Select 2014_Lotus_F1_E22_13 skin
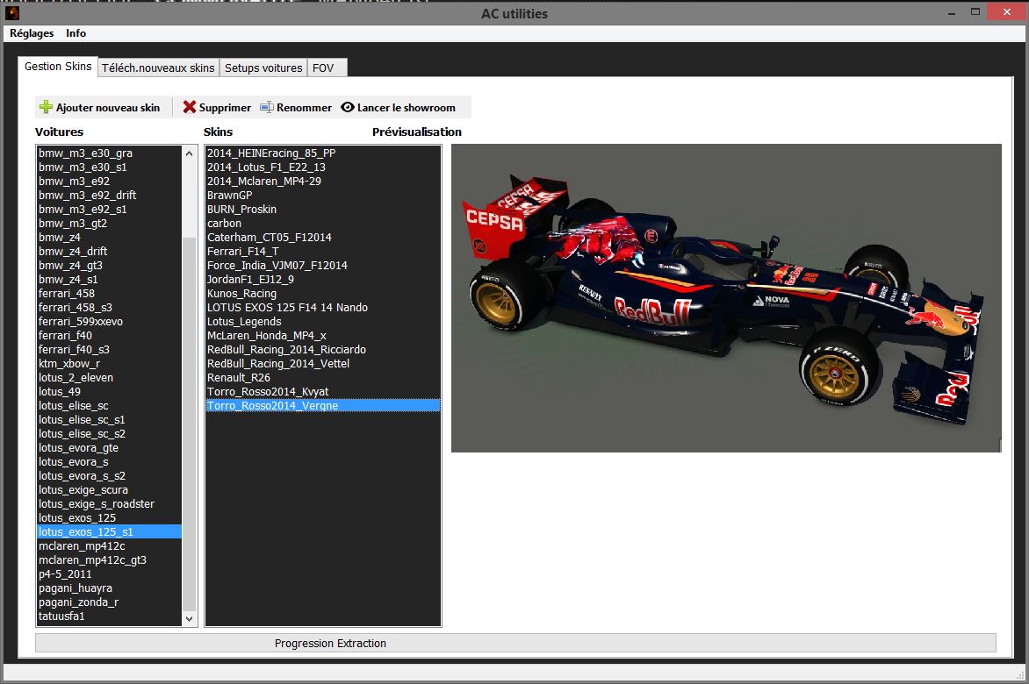This screenshot has height=684, width=1029. pos(323,167)
